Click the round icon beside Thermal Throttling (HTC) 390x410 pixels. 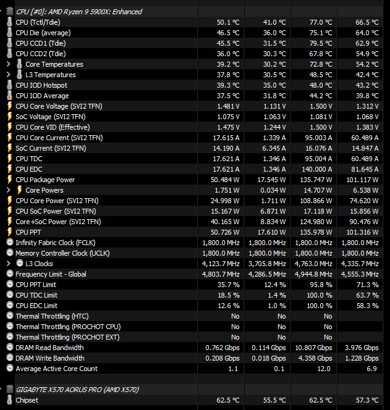point(10,316)
